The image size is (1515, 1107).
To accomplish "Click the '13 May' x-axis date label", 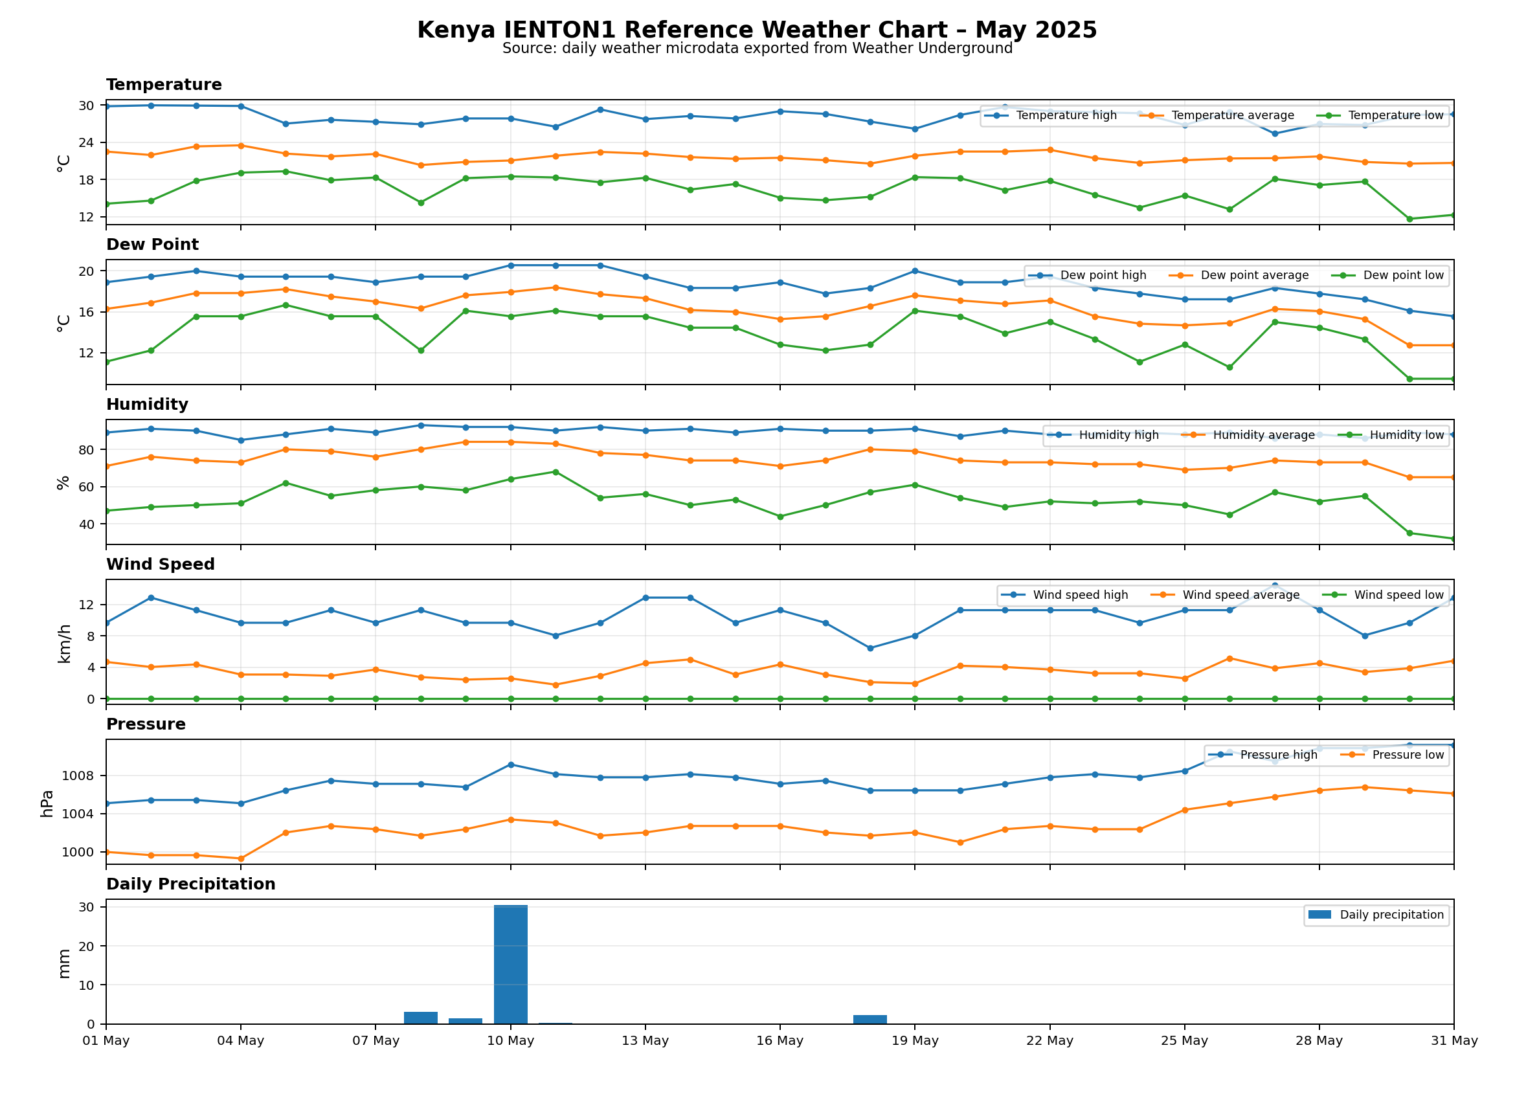I will point(645,1042).
